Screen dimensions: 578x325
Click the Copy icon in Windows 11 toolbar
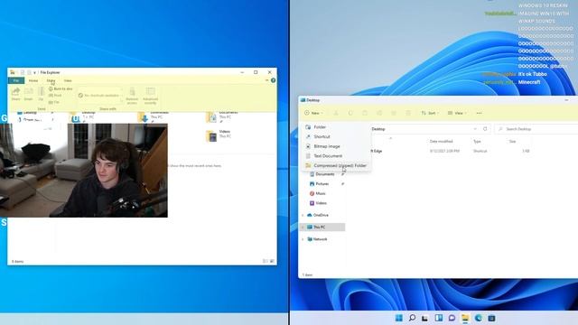tap(350, 113)
